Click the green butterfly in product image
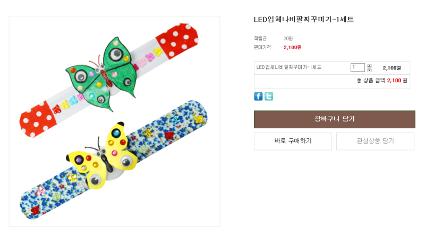 104,72
